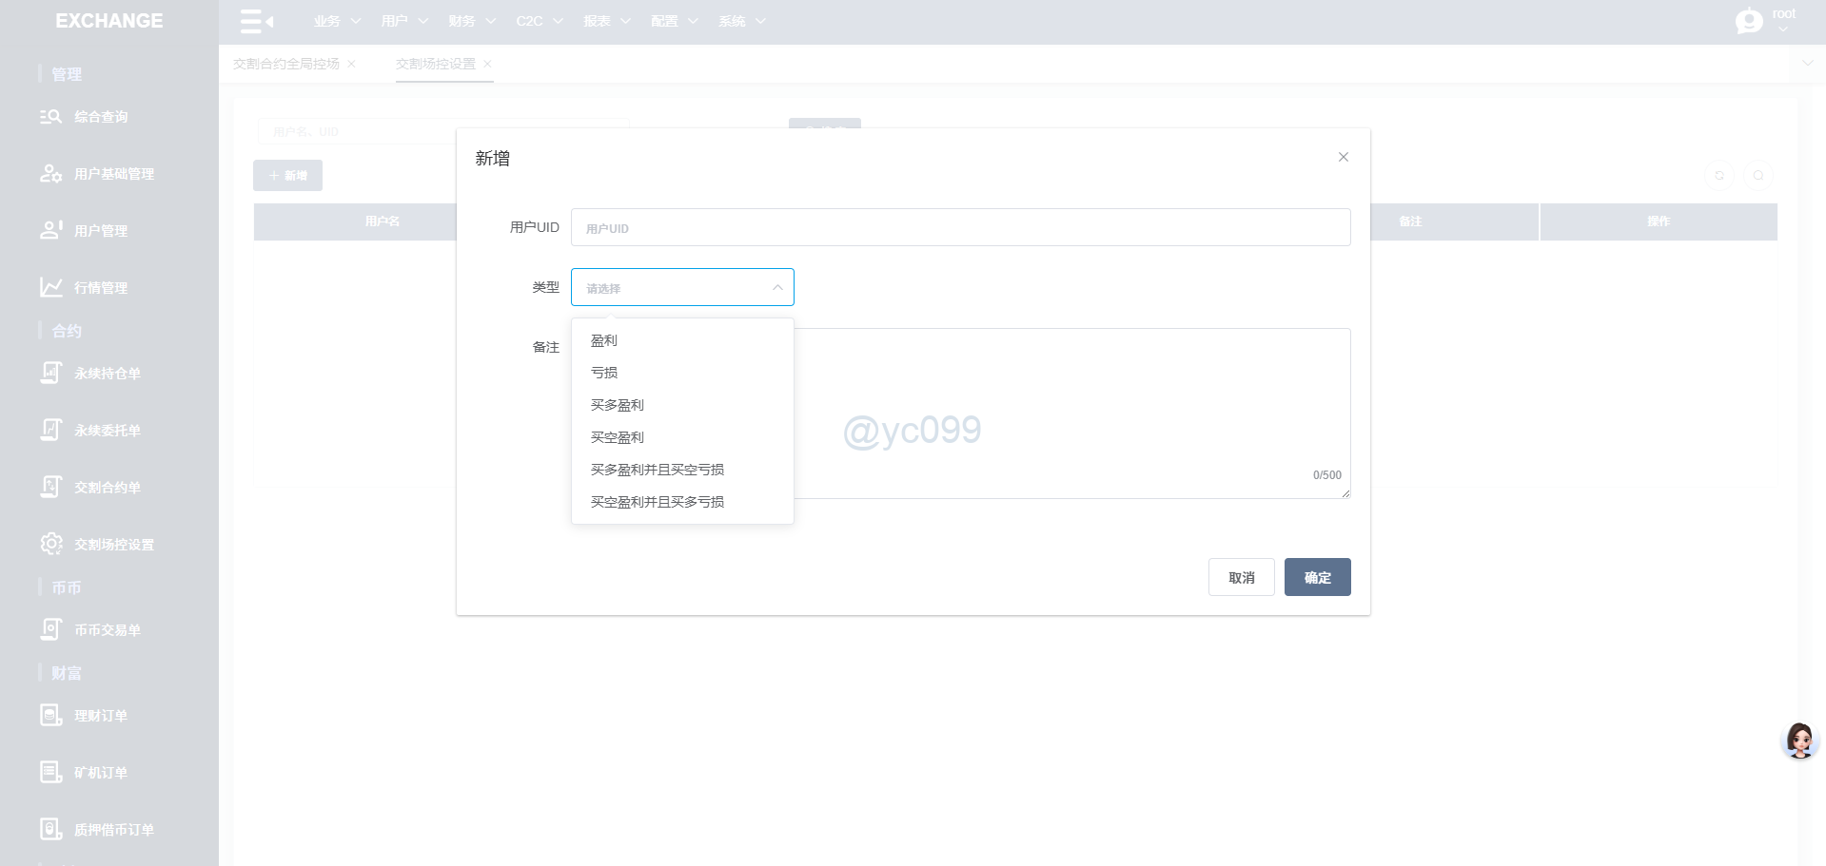Close the 新增 dialog with X icon

pyautogui.click(x=1343, y=157)
